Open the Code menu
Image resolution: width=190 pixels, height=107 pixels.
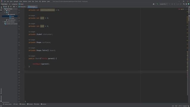tap(20, 1)
